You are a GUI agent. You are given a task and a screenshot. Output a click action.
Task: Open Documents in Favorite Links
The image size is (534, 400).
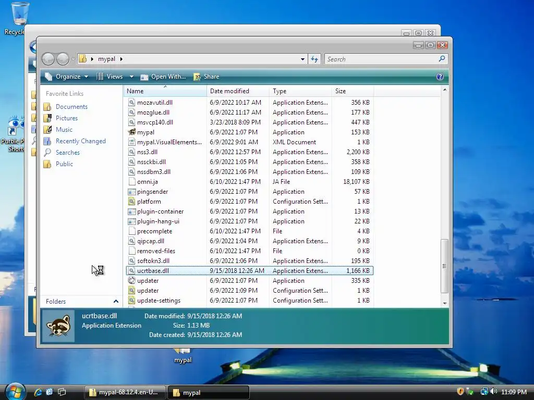coord(71,107)
